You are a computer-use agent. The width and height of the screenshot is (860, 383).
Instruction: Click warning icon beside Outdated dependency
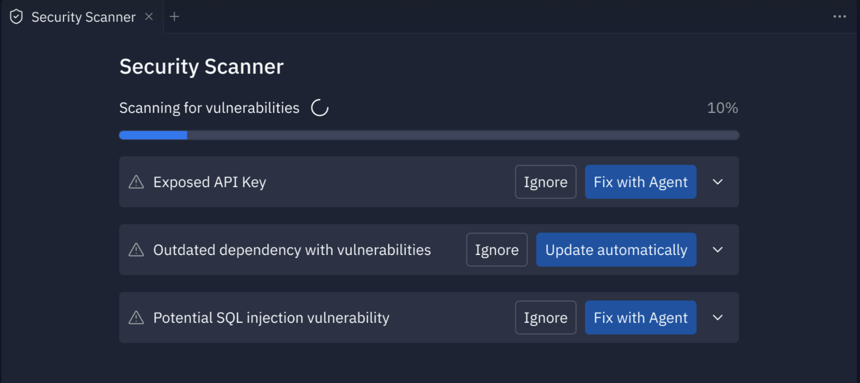[x=136, y=250]
